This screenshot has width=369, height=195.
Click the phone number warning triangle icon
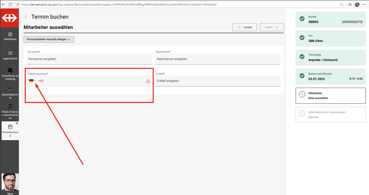pos(148,81)
